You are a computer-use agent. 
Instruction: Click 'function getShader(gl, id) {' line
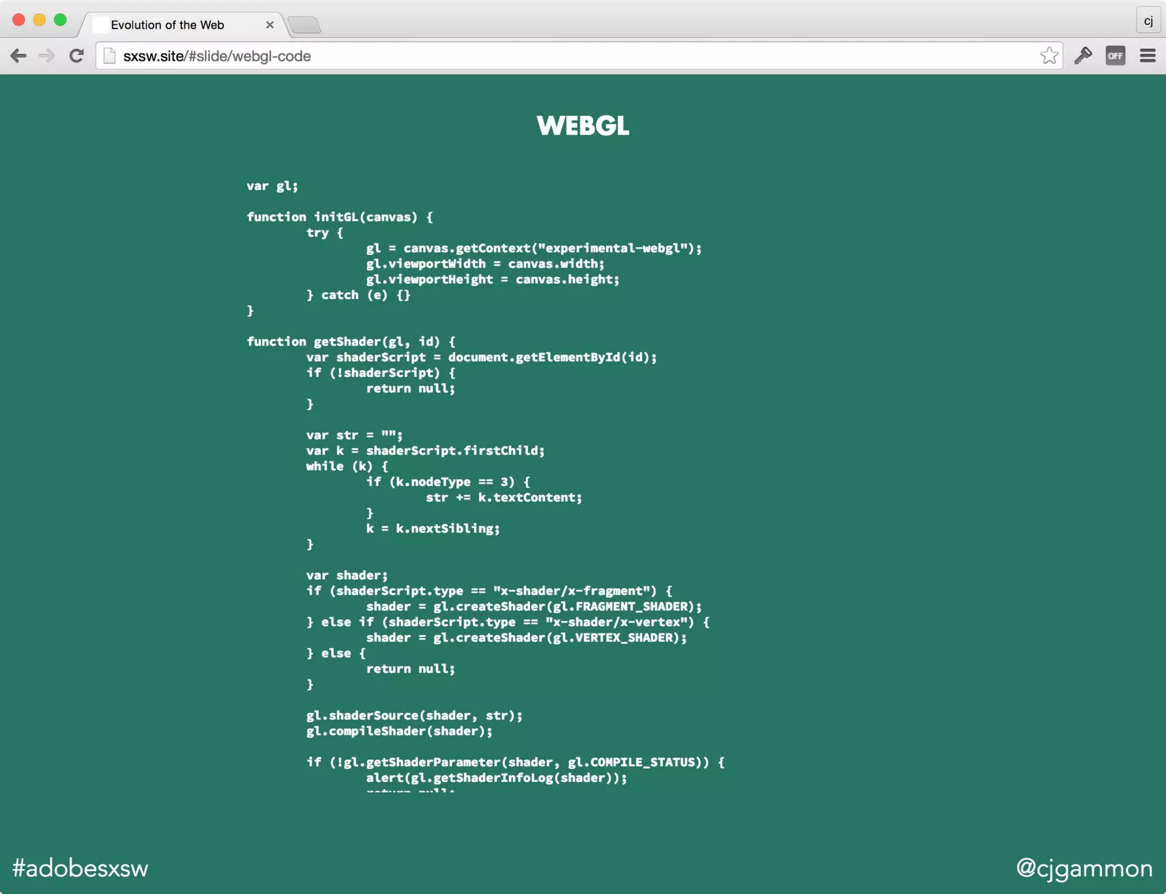[351, 342]
